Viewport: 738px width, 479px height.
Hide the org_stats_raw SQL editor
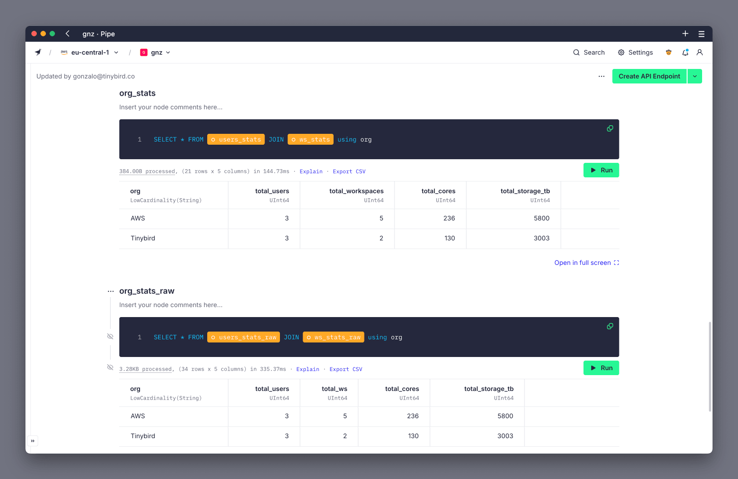click(110, 336)
